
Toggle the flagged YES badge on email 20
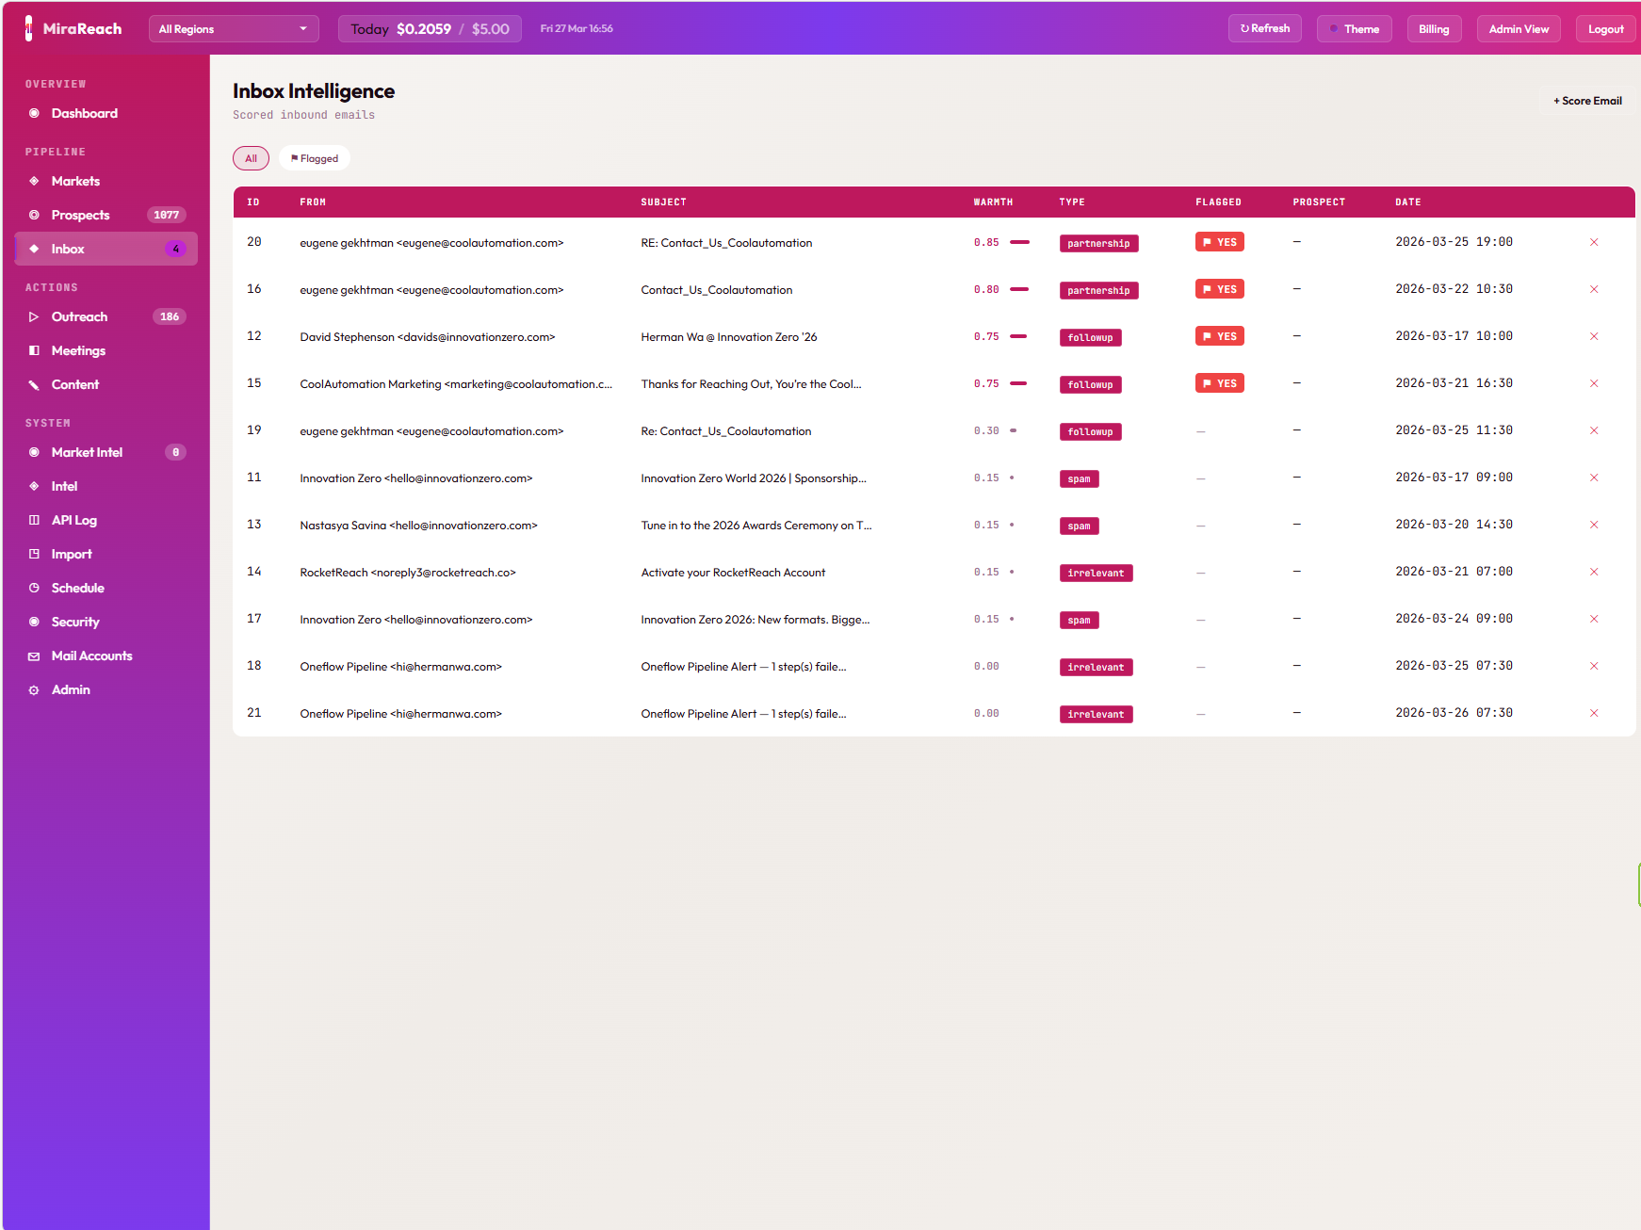pyautogui.click(x=1219, y=242)
